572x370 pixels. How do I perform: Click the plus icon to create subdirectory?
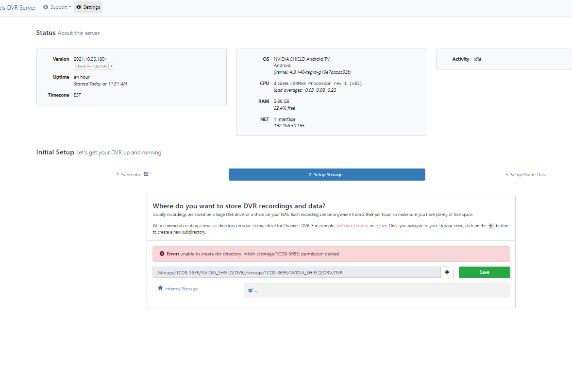tap(447, 272)
